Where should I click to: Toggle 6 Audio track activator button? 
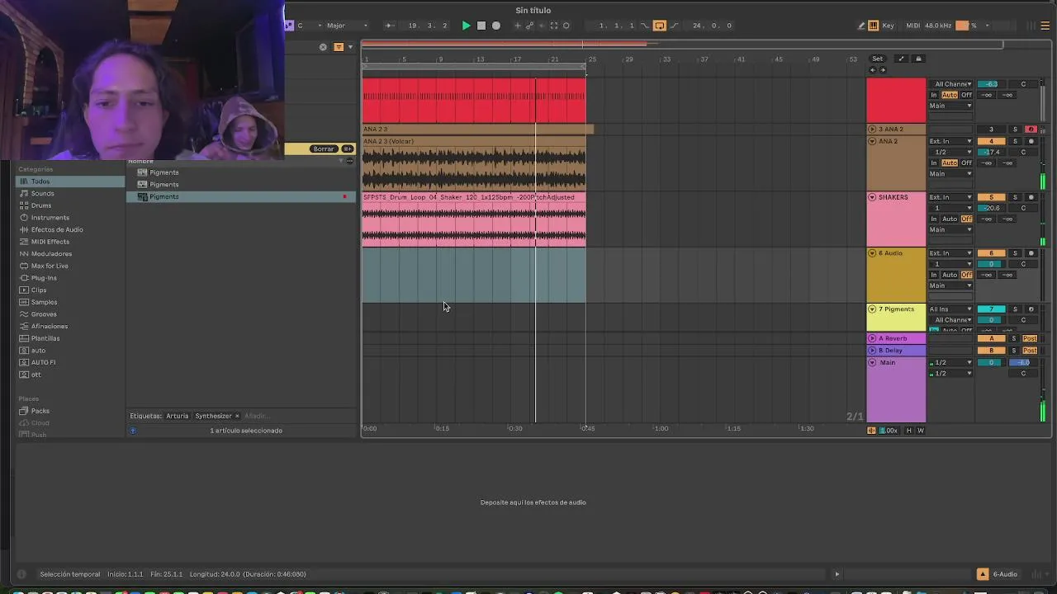(991, 253)
